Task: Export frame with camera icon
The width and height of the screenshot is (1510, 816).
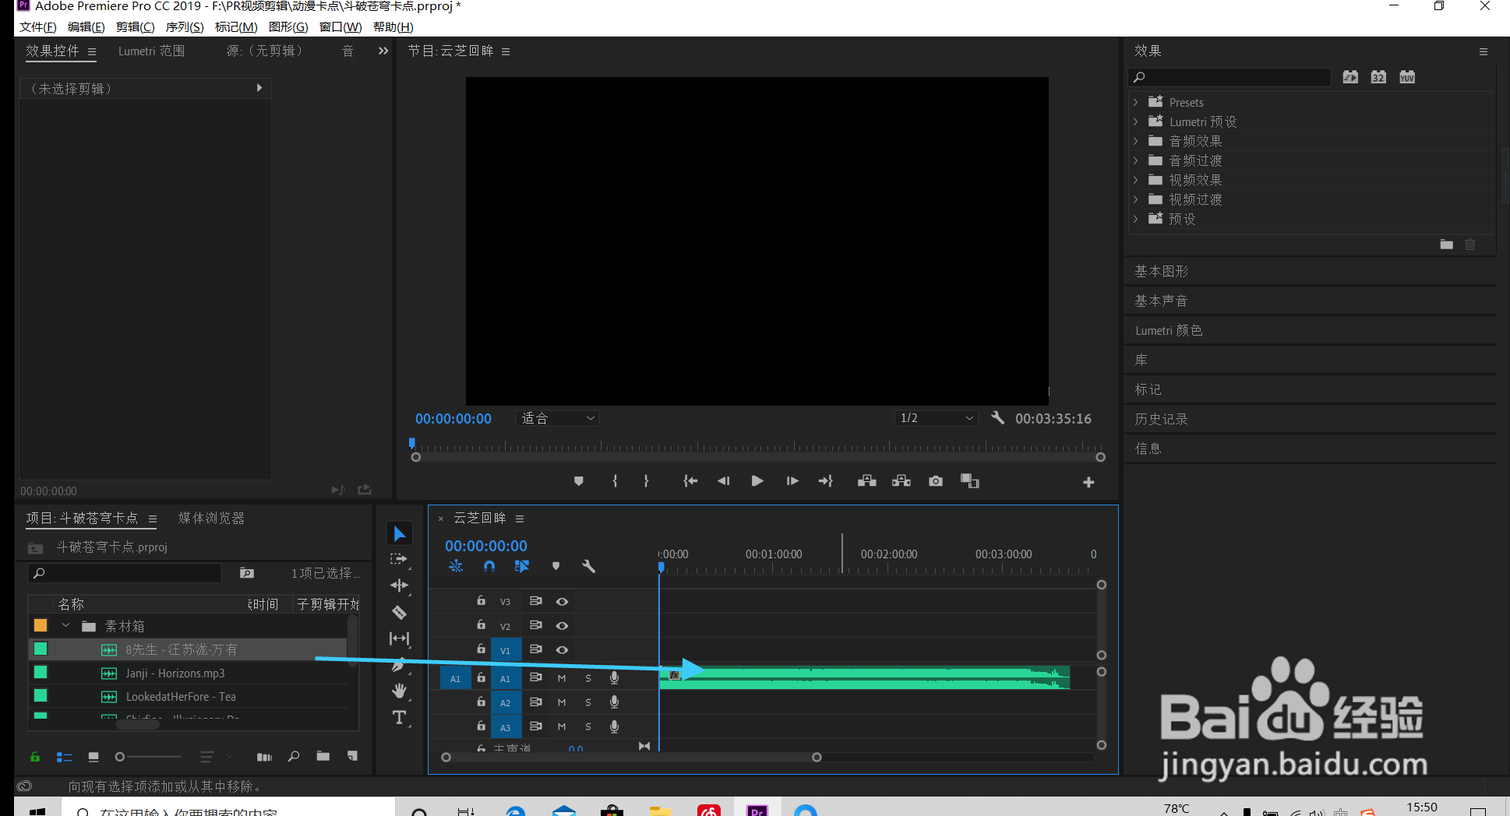Action: 936,481
